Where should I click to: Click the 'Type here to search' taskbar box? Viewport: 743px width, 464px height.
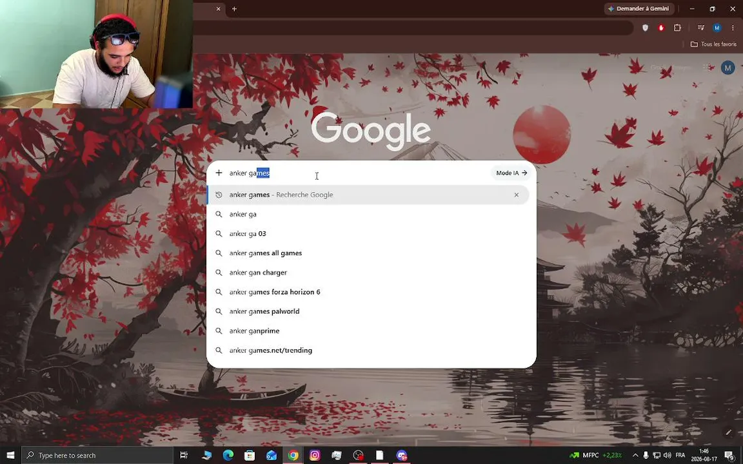point(97,455)
